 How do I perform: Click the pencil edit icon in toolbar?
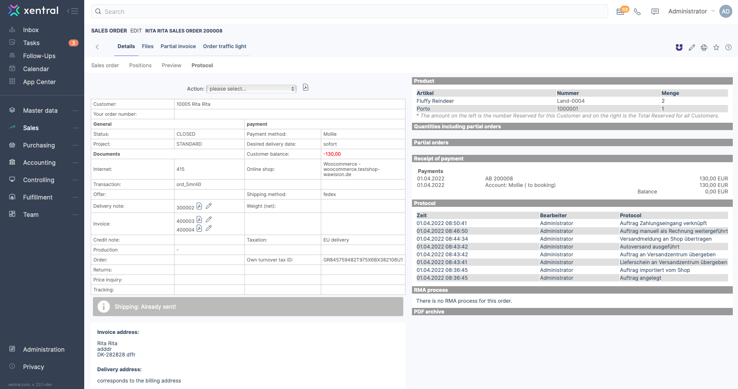tap(692, 48)
